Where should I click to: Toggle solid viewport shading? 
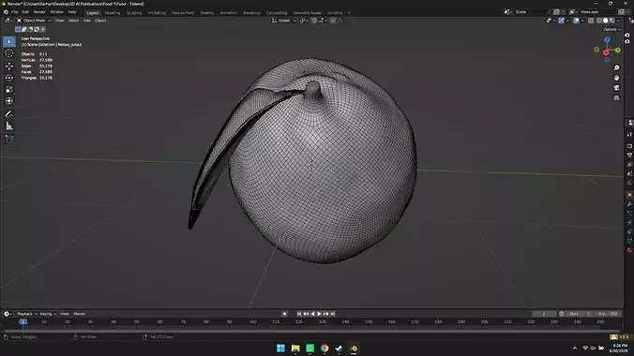[605, 21]
